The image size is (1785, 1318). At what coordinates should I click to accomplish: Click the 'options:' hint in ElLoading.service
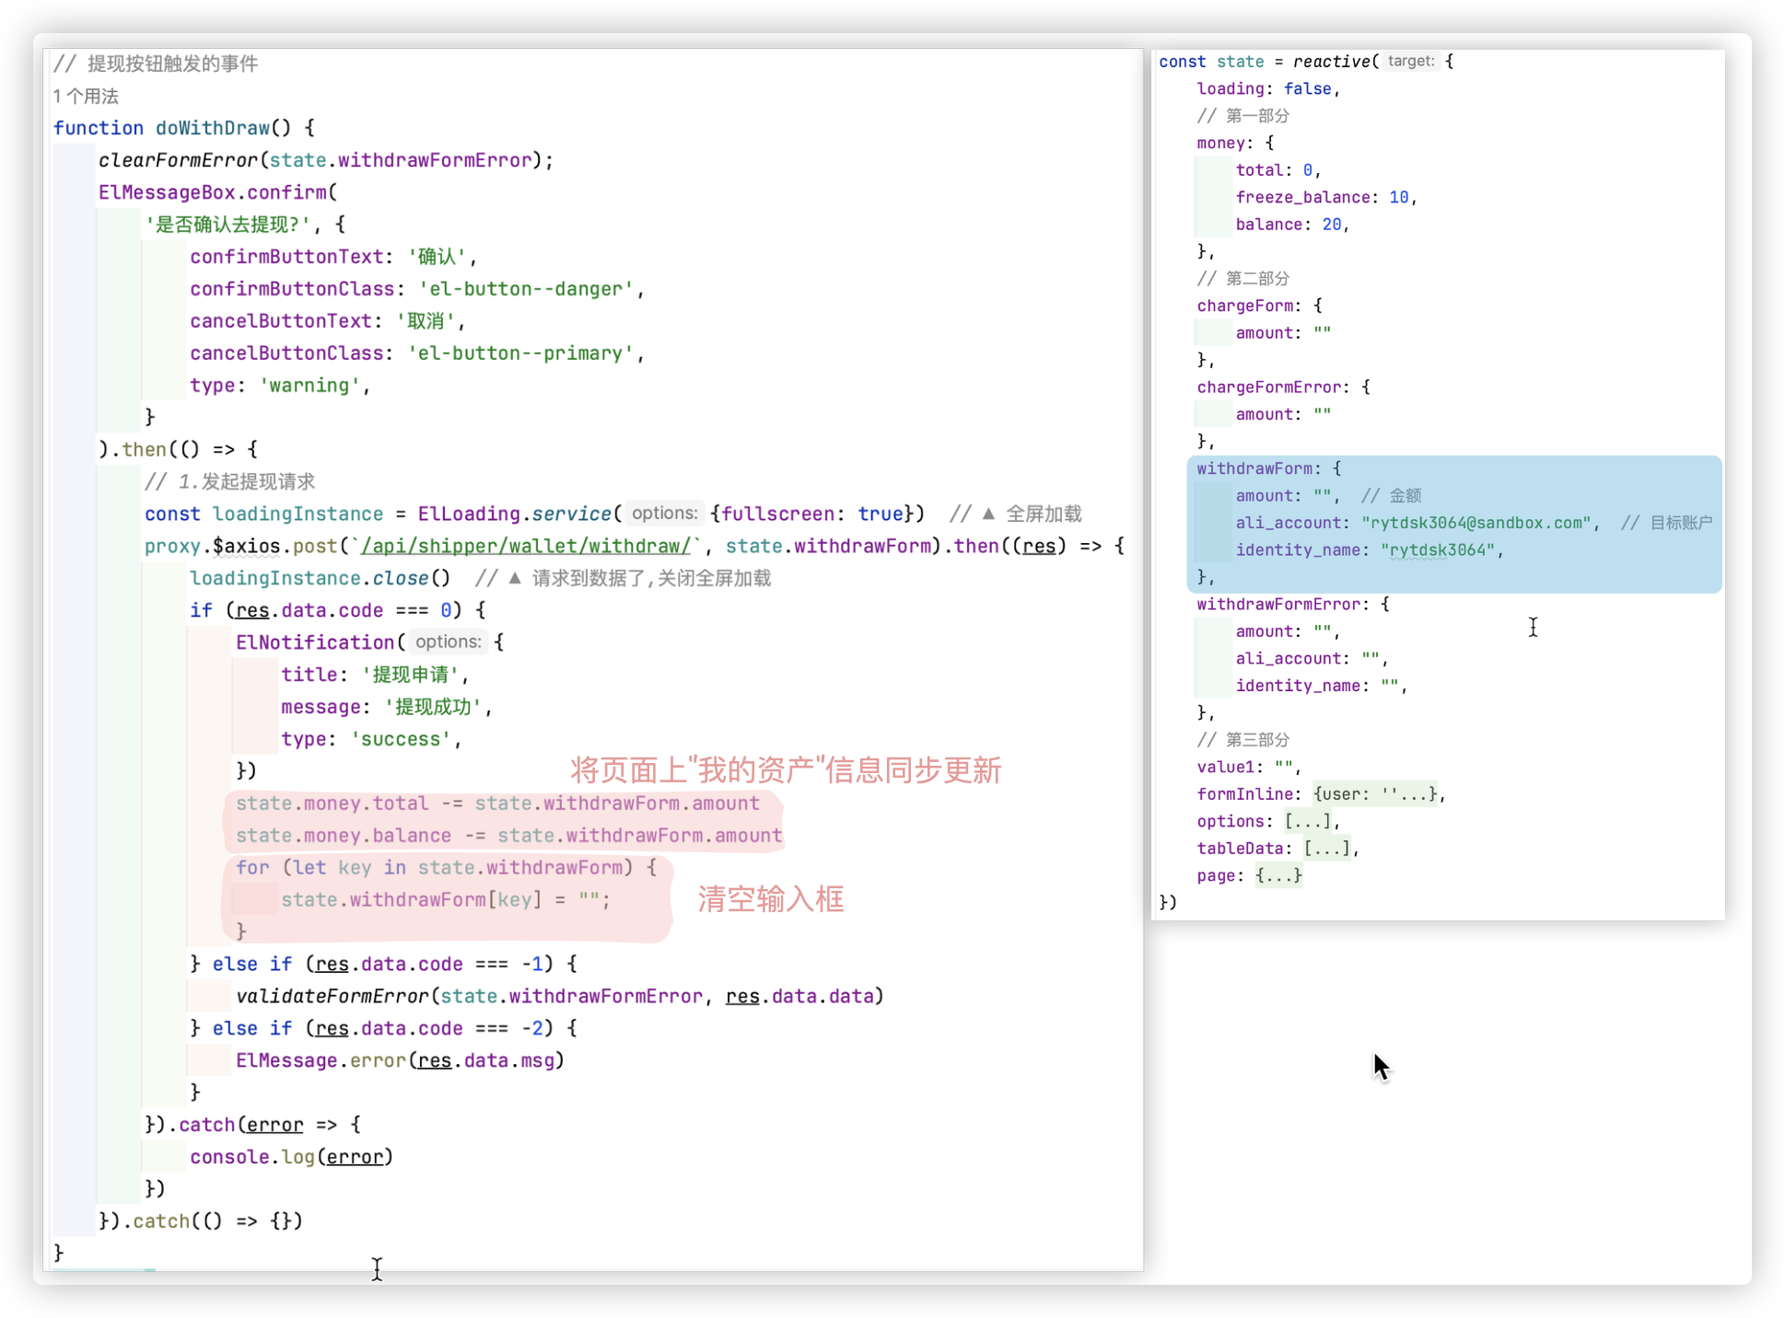point(664,514)
